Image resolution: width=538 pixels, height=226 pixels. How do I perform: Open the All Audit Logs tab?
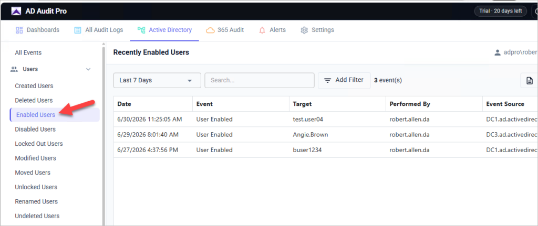98,30
